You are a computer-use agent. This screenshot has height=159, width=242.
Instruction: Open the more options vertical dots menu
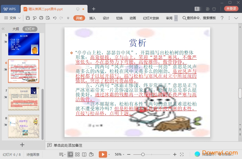click(x=229, y=18)
